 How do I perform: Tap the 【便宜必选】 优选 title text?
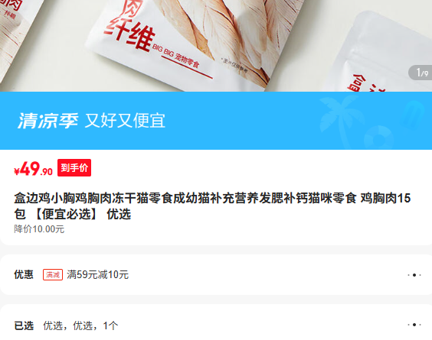[x=82, y=214]
